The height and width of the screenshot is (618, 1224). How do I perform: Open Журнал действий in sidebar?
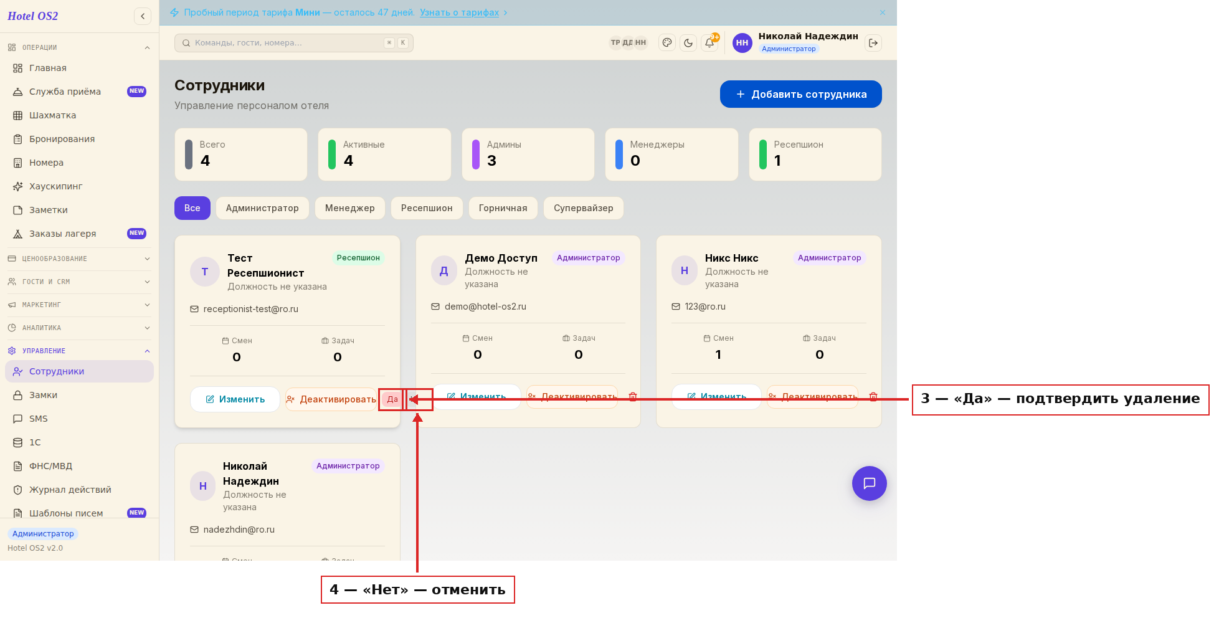pyautogui.click(x=79, y=490)
